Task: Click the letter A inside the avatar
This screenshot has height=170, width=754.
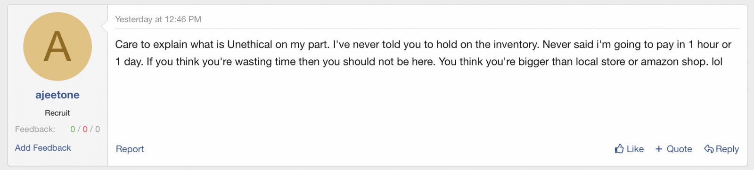Action: tap(57, 47)
